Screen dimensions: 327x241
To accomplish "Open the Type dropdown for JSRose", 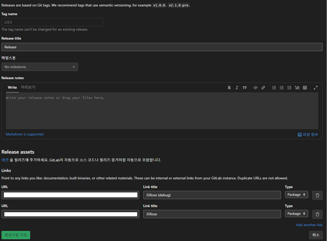I will point(296,214).
